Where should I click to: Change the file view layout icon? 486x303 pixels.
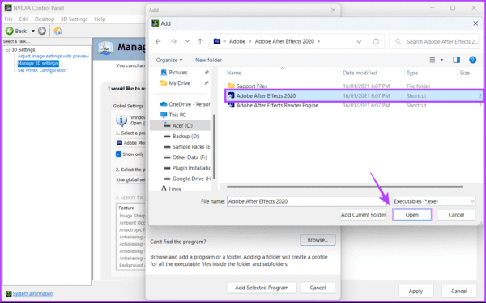[432, 60]
